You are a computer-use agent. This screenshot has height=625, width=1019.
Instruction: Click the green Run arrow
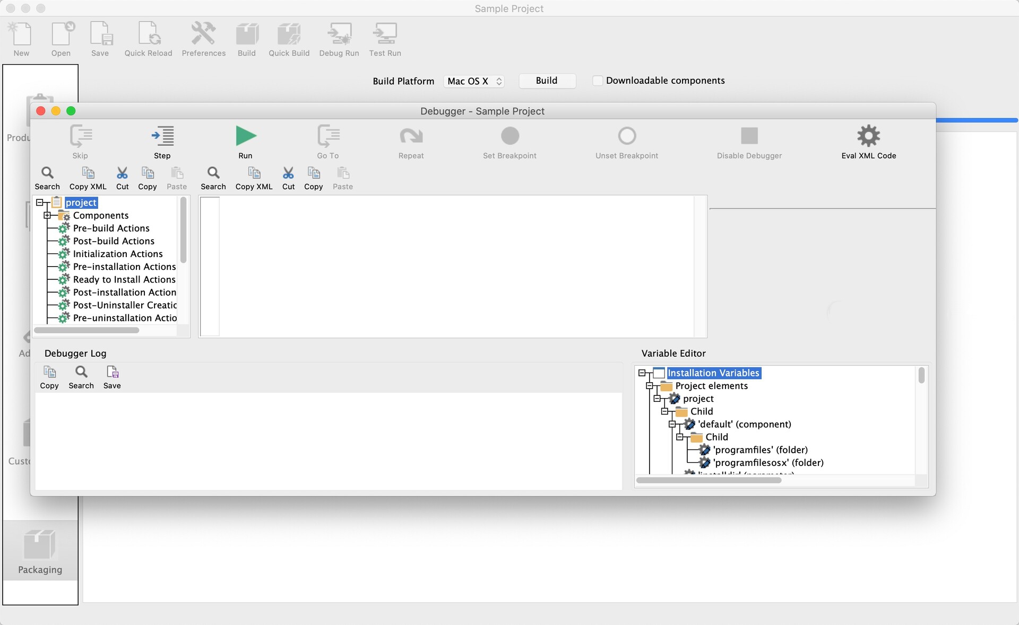(x=246, y=136)
